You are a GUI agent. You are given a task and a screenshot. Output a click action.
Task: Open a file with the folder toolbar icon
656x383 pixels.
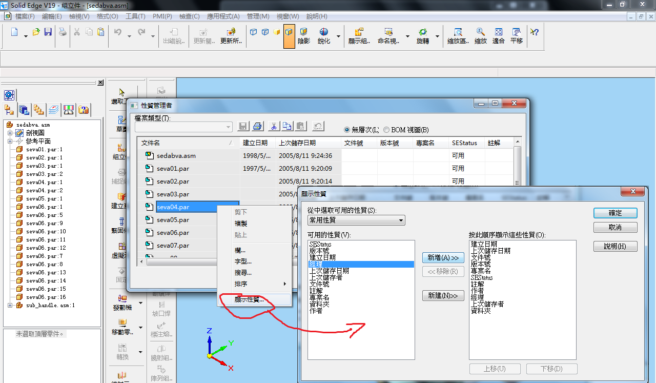pos(36,32)
